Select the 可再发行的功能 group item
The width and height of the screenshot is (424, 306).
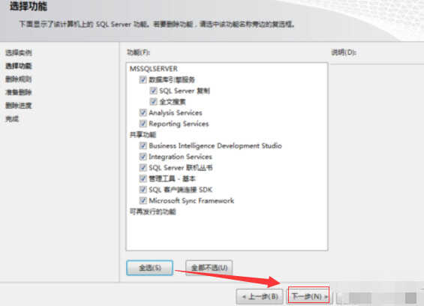[x=153, y=211]
